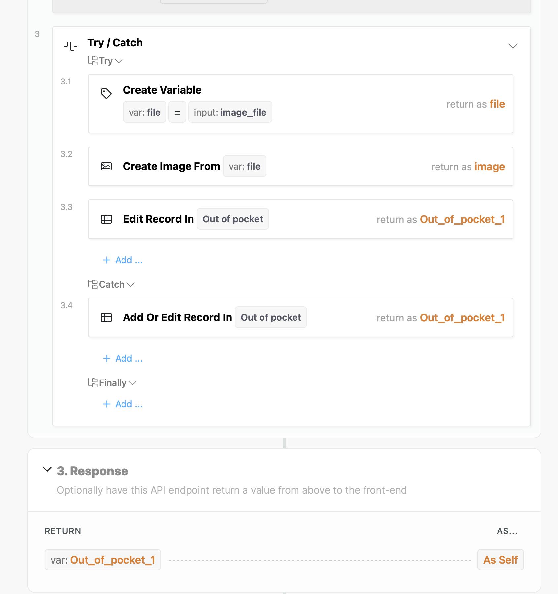Click the Create Variable tag icon

(106, 94)
